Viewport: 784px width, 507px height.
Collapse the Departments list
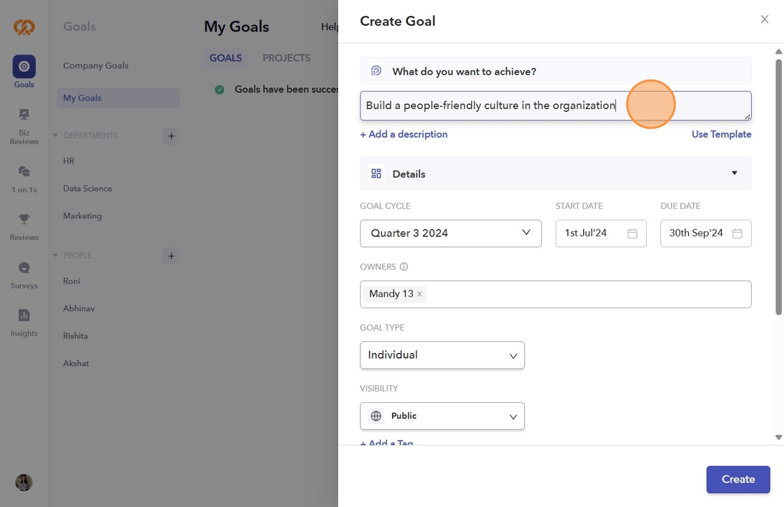(x=56, y=136)
